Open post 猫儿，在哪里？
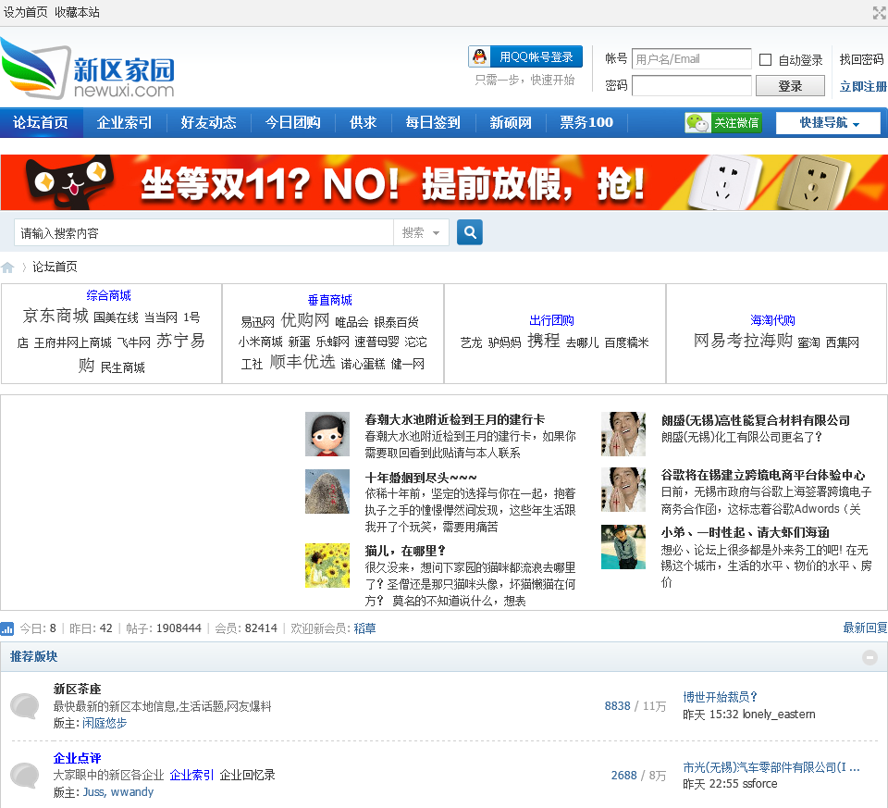 tap(405, 550)
